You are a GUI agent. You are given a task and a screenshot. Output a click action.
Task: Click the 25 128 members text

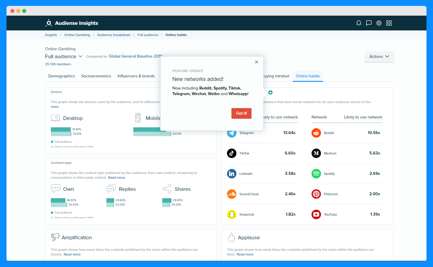tap(58, 64)
